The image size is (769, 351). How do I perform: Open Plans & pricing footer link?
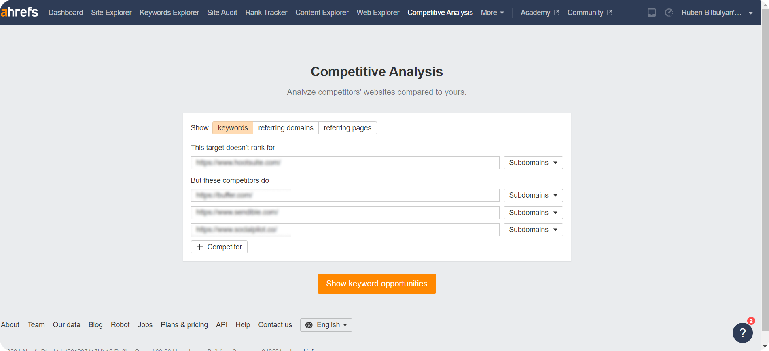[x=184, y=325]
